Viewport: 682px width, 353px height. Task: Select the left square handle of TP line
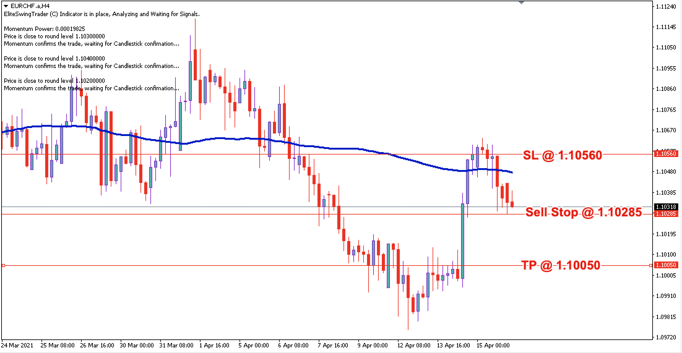3,266
